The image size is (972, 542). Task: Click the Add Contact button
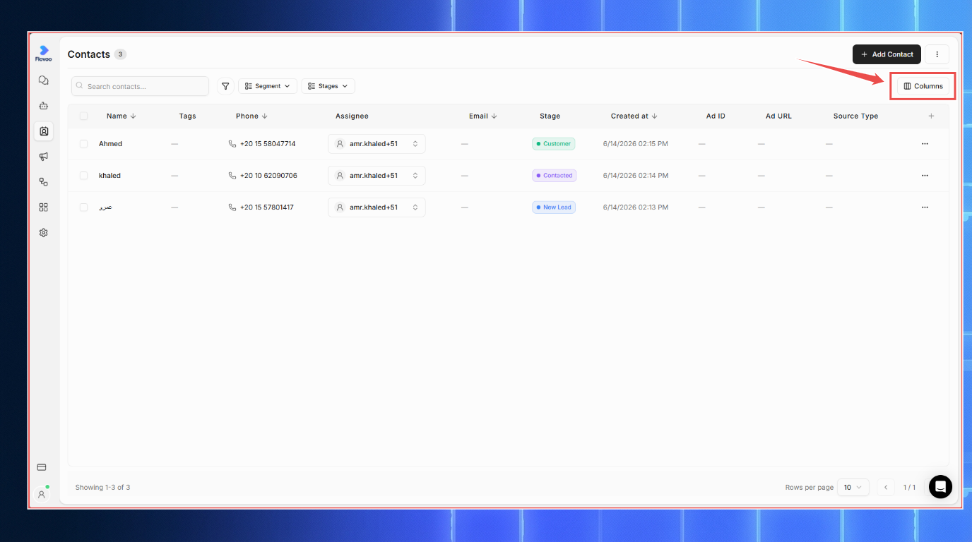887,54
